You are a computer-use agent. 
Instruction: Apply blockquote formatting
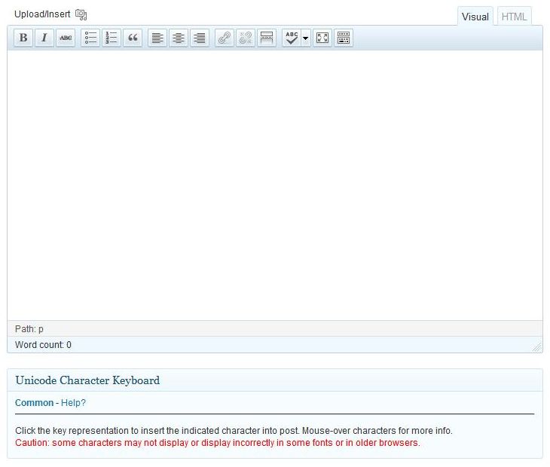point(133,38)
